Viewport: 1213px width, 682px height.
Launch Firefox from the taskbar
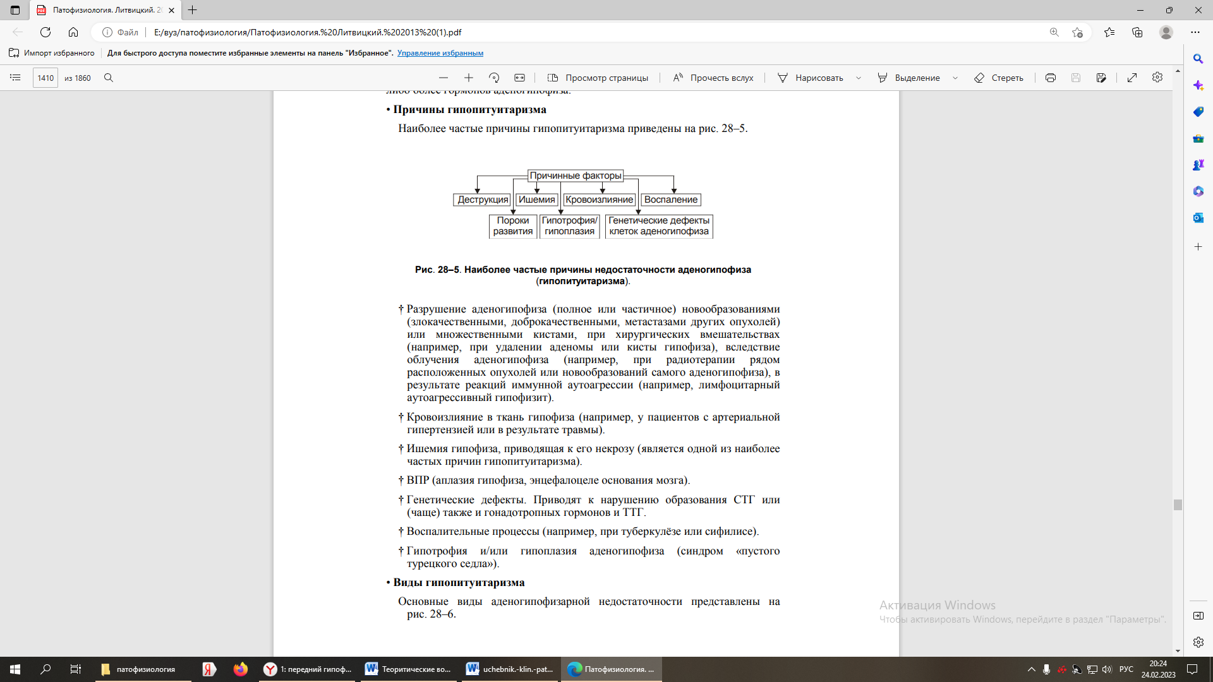[240, 669]
